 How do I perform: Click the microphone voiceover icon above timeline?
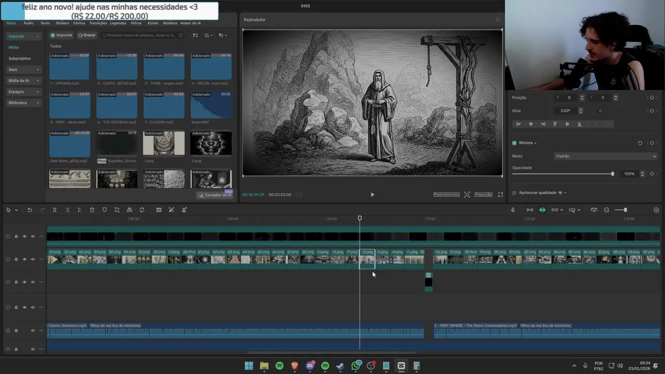(x=513, y=210)
